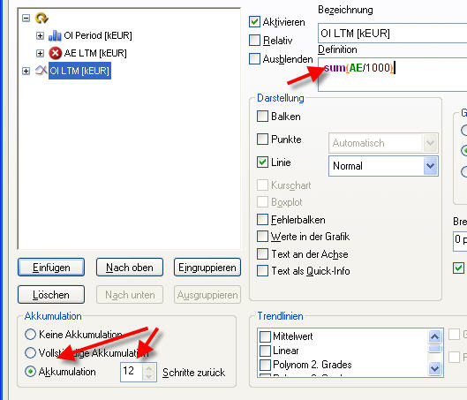Click the root refresh arrow icon in the tree

tap(41, 18)
